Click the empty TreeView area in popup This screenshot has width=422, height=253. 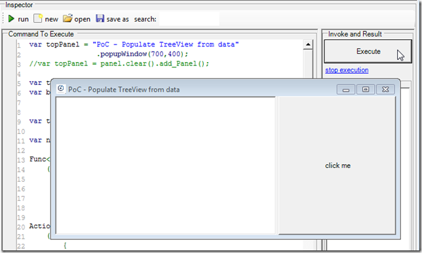click(166, 165)
